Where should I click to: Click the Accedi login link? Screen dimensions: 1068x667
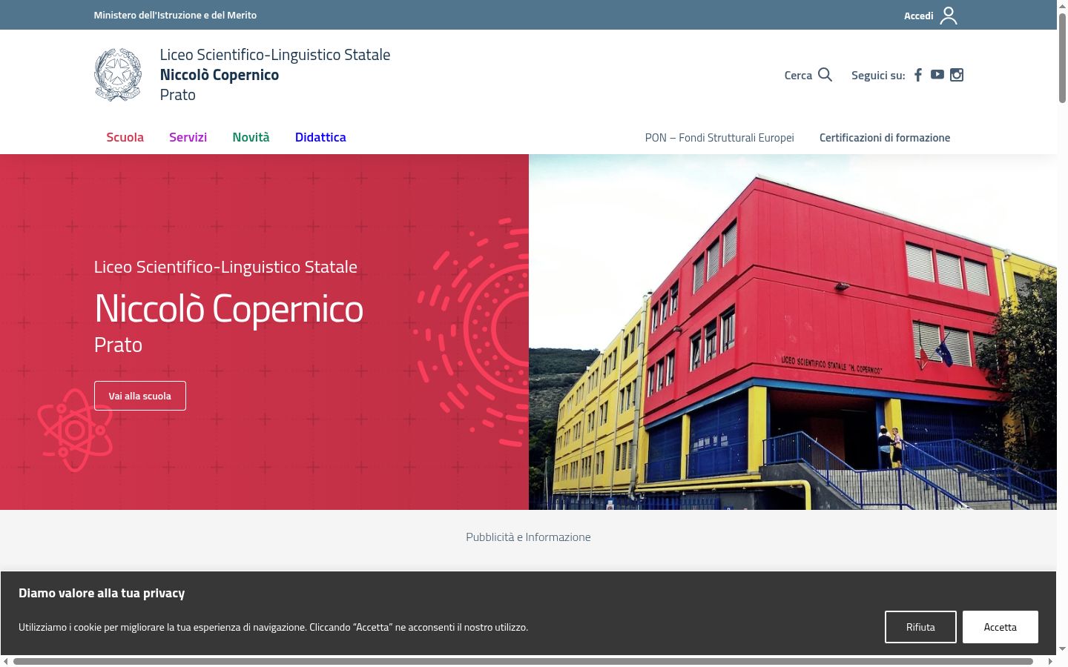(x=919, y=16)
